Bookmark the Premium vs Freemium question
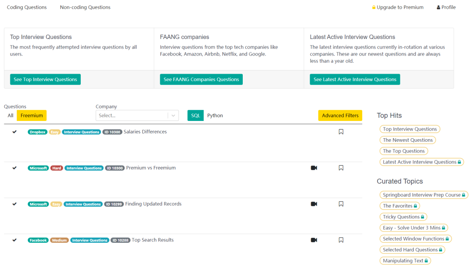 (x=341, y=168)
